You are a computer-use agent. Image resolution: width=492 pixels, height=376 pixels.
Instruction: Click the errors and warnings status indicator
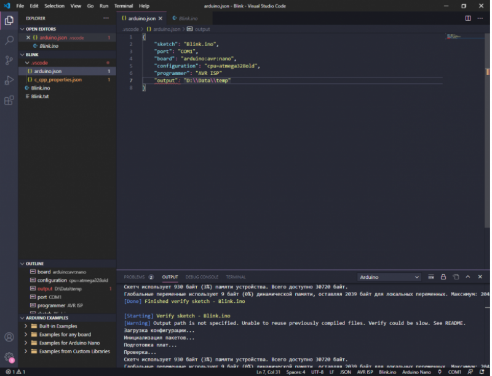(x=15, y=372)
